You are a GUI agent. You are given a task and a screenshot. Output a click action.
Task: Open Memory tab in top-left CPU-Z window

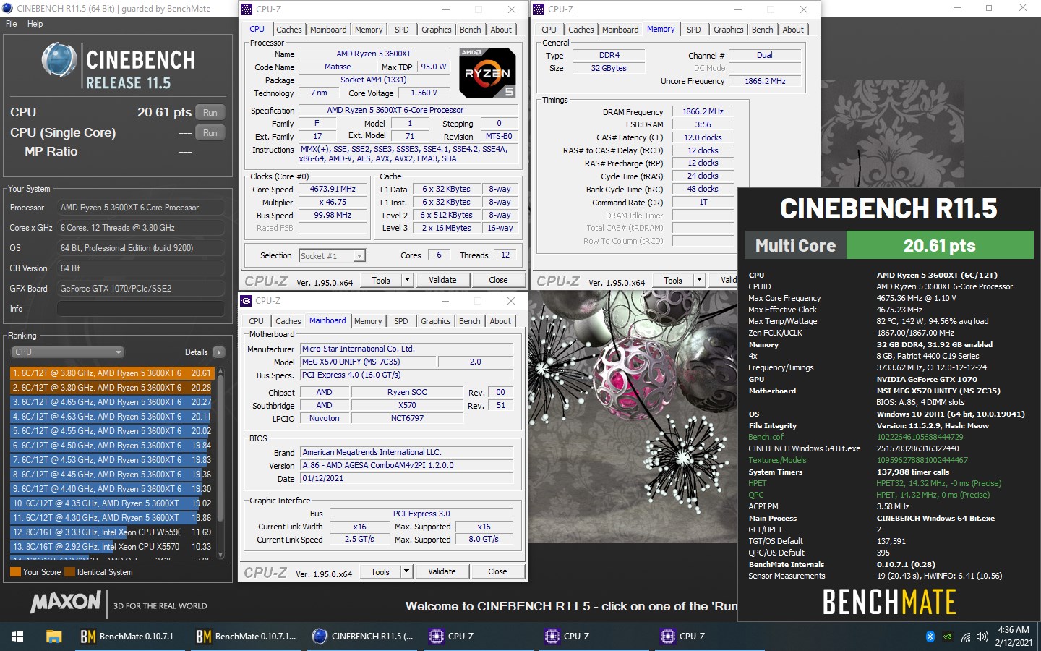(x=369, y=30)
